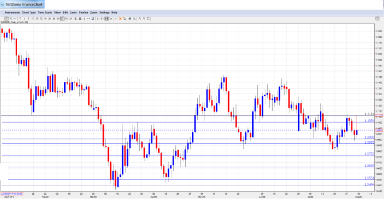The height and width of the screenshot is (216, 384).
Task: Click the 1.0551 support line label
Action: 369,178
